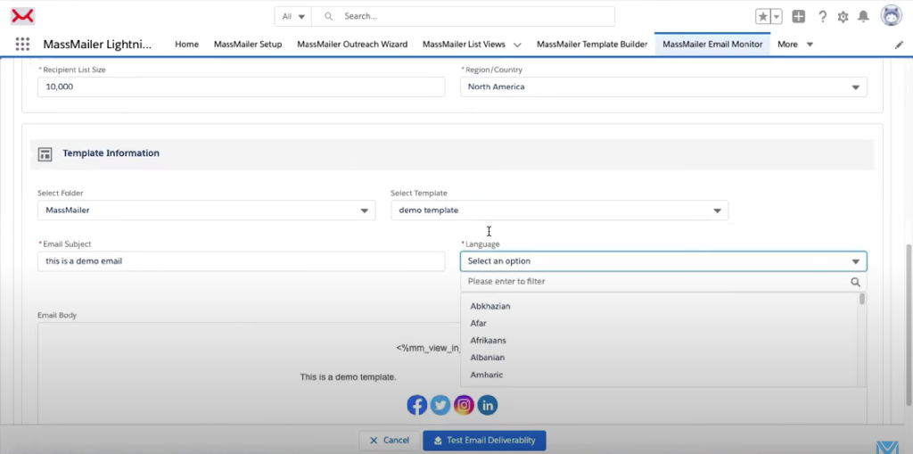Screen dimensions: 913x454
Task: Click the Cancel button
Action: pyautogui.click(x=389, y=441)
